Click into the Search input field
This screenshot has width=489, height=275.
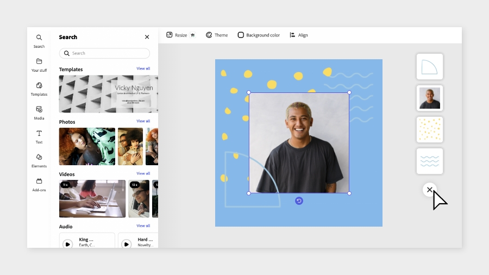104,53
